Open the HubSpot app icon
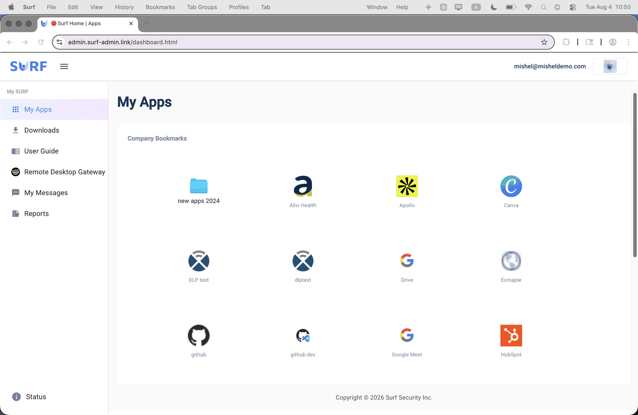The height and width of the screenshot is (415, 638). [x=511, y=336]
